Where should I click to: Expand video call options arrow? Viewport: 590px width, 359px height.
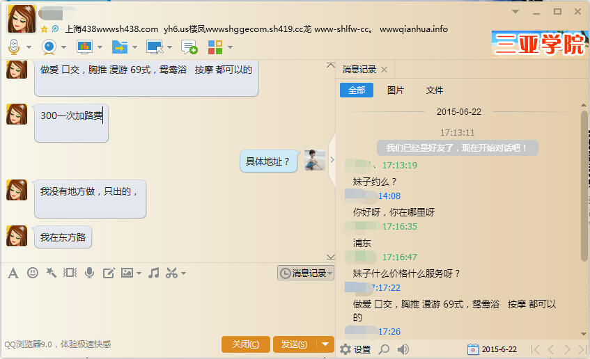click(x=63, y=47)
